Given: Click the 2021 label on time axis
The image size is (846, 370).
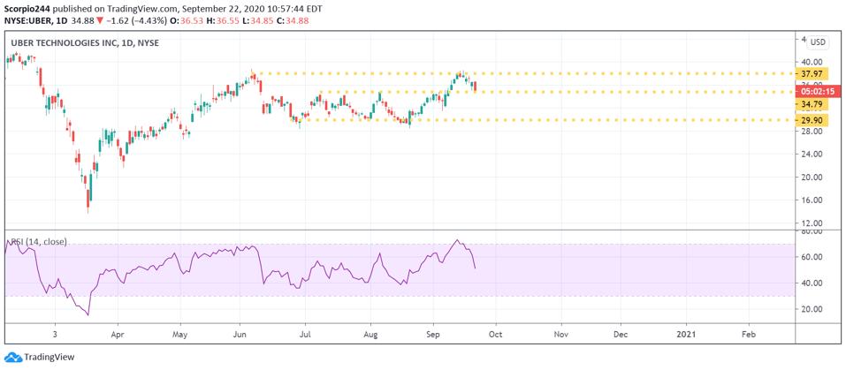Looking at the screenshot, I should (x=686, y=336).
